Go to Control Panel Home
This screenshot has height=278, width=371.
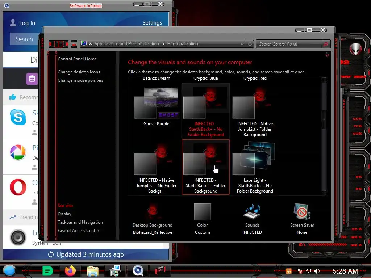pyautogui.click(x=77, y=59)
